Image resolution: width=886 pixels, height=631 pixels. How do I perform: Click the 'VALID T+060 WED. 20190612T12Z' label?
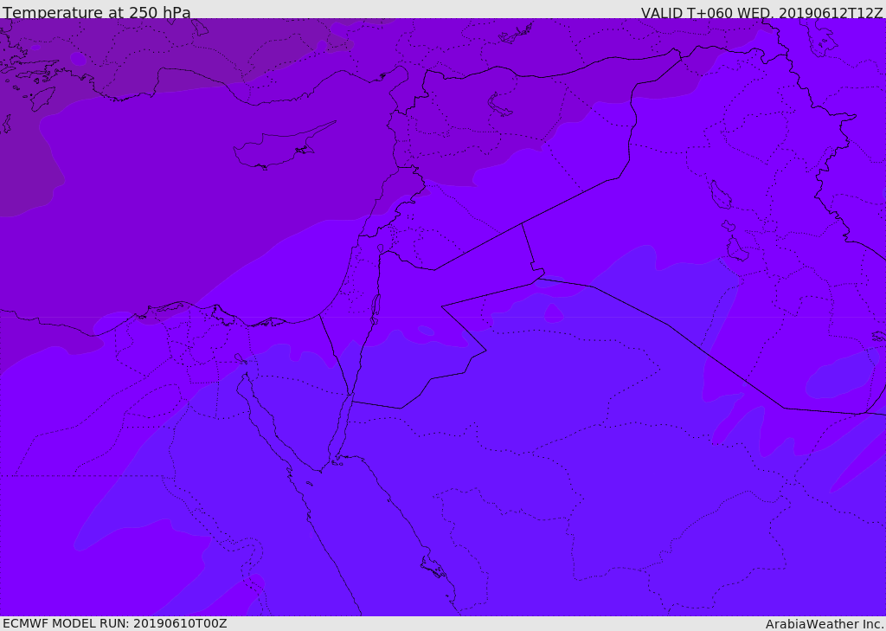coord(761,12)
